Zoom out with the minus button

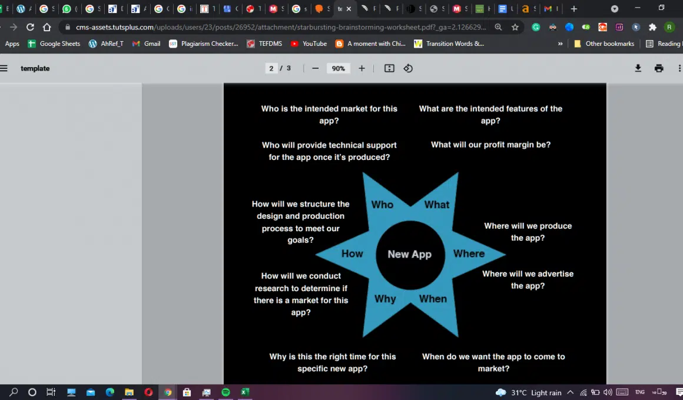(x=315, y=68)
